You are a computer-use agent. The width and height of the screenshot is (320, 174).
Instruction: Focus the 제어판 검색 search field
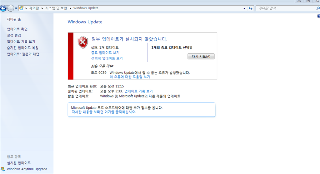[x=286, y=8]
